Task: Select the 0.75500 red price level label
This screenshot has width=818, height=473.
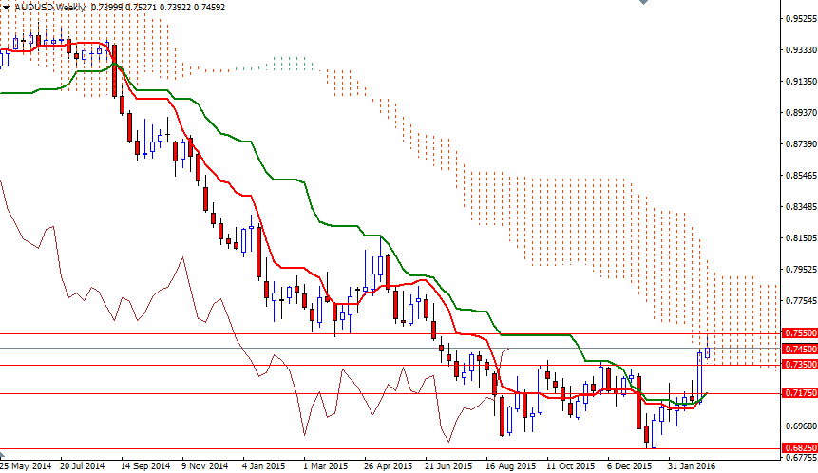Action: pos(798,333)
